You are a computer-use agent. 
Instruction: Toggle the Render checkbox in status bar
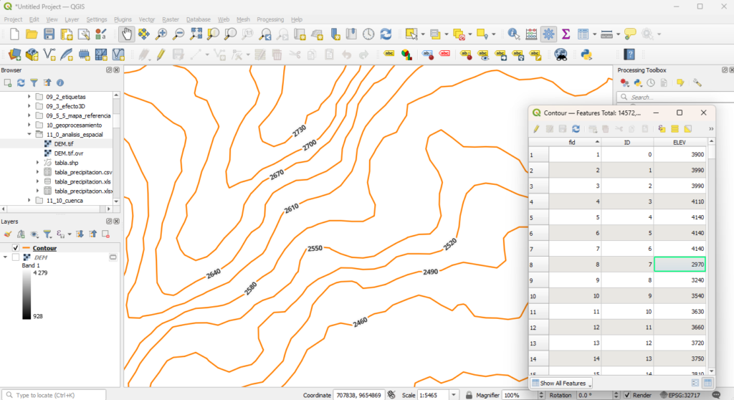[x=626, y=395]
